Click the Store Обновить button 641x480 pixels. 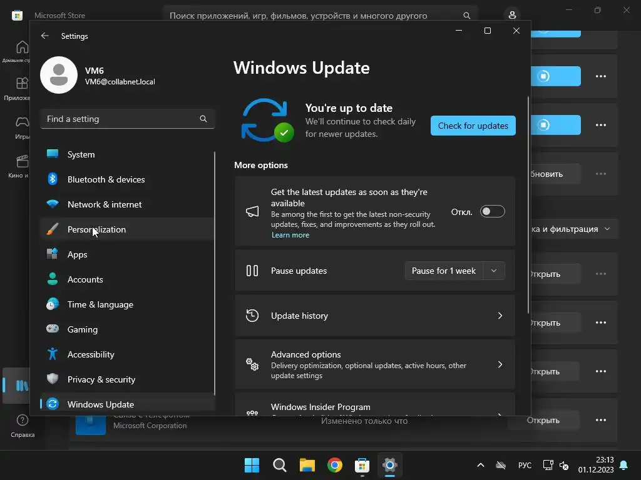point(555,174)
